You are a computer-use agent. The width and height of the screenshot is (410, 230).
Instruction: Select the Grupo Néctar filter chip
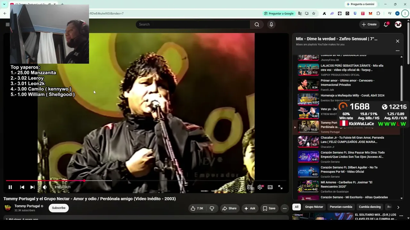click(314, 207)
